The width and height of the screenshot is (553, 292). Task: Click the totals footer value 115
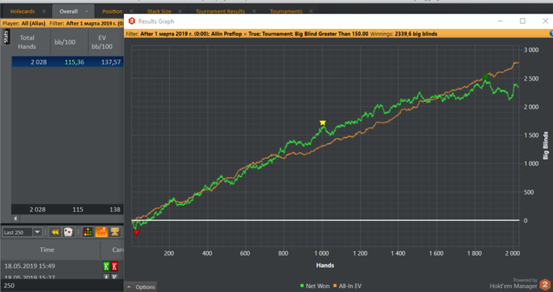coord(77,210)
